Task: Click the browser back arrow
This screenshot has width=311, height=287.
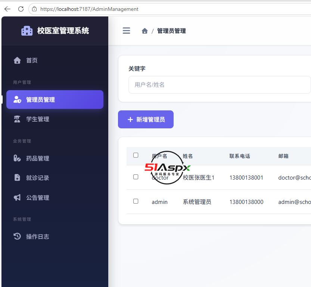Action: coord(7,9)
